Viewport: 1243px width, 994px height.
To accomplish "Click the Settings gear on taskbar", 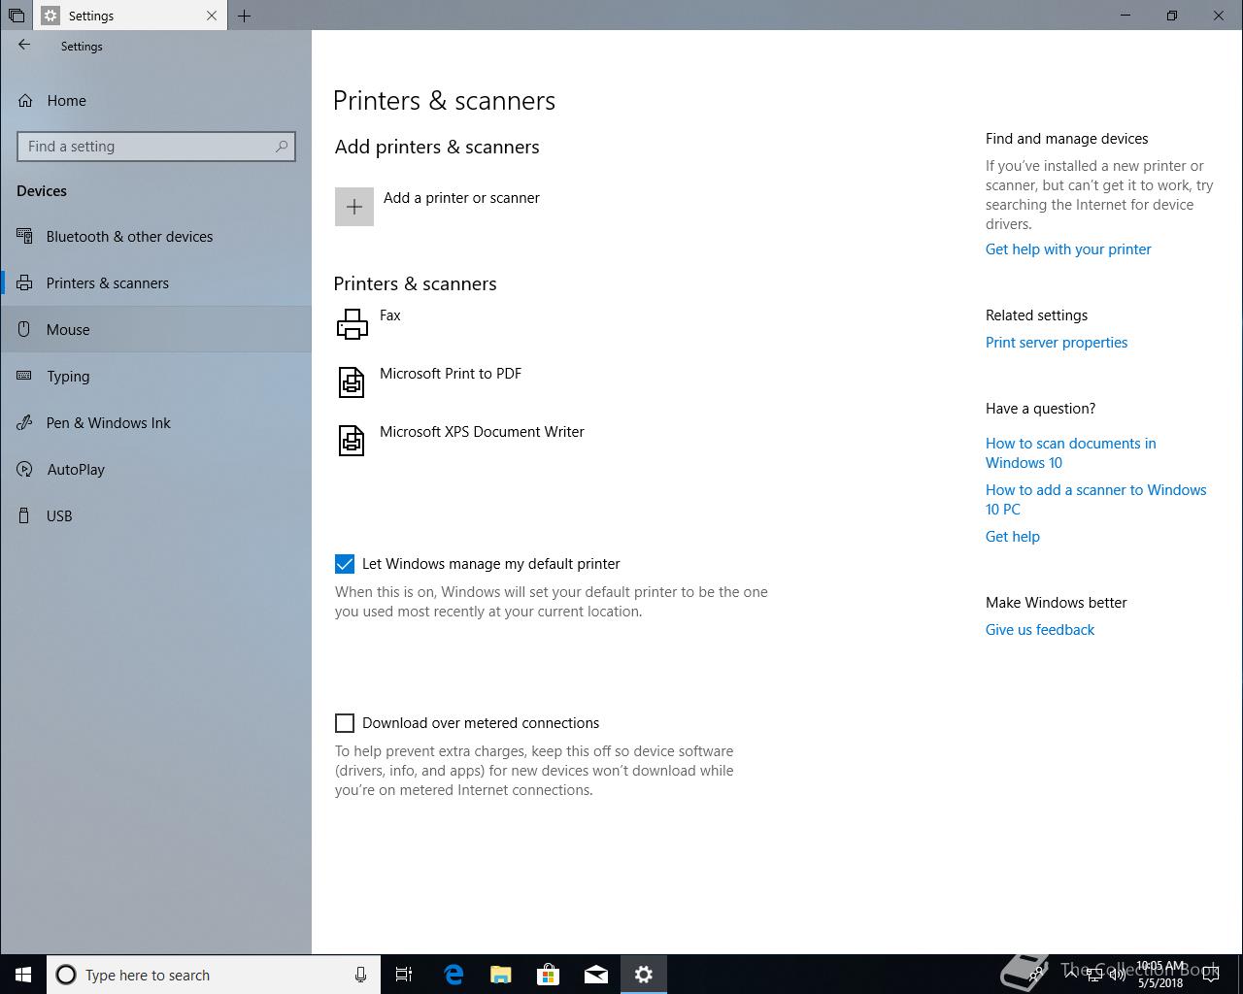I will [644, 975].
